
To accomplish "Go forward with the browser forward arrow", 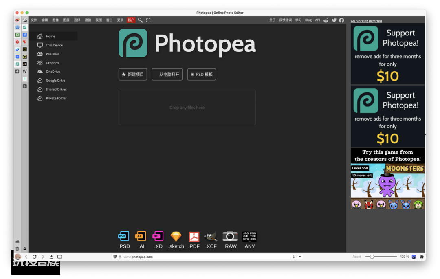I will 43,257.
